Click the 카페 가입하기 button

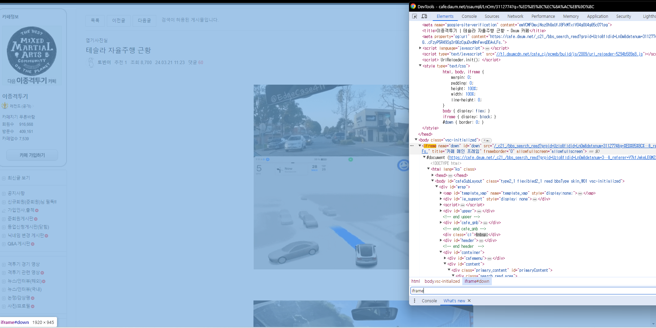pos(32,155)
